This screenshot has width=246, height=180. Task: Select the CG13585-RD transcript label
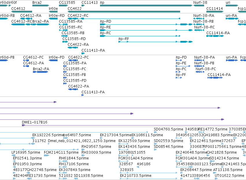(x=74, y=39)
